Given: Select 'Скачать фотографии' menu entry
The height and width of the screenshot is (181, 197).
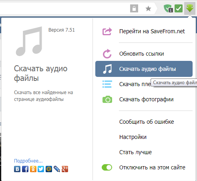Looking at the screenshot, I should click(144, 99).
